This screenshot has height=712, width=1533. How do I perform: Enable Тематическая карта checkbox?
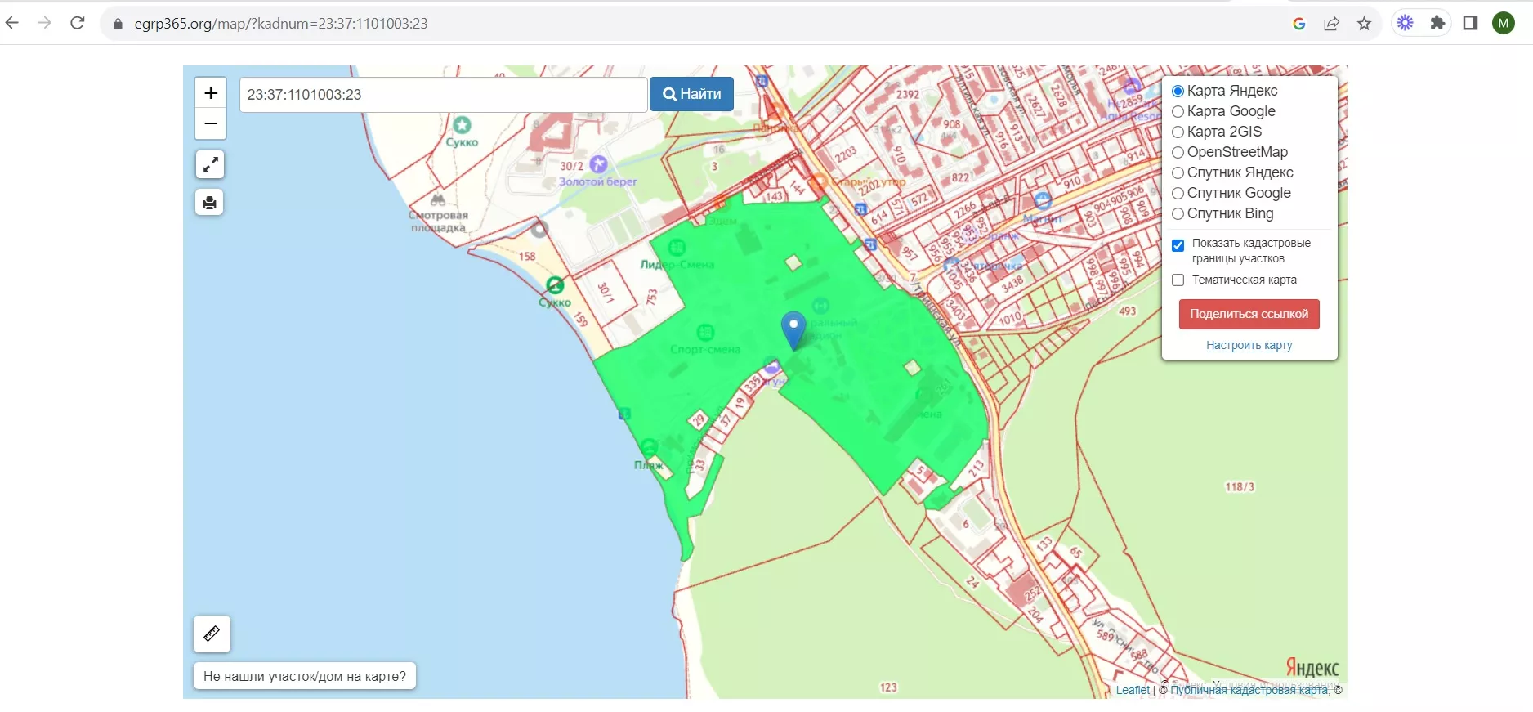pos(1178,280)
